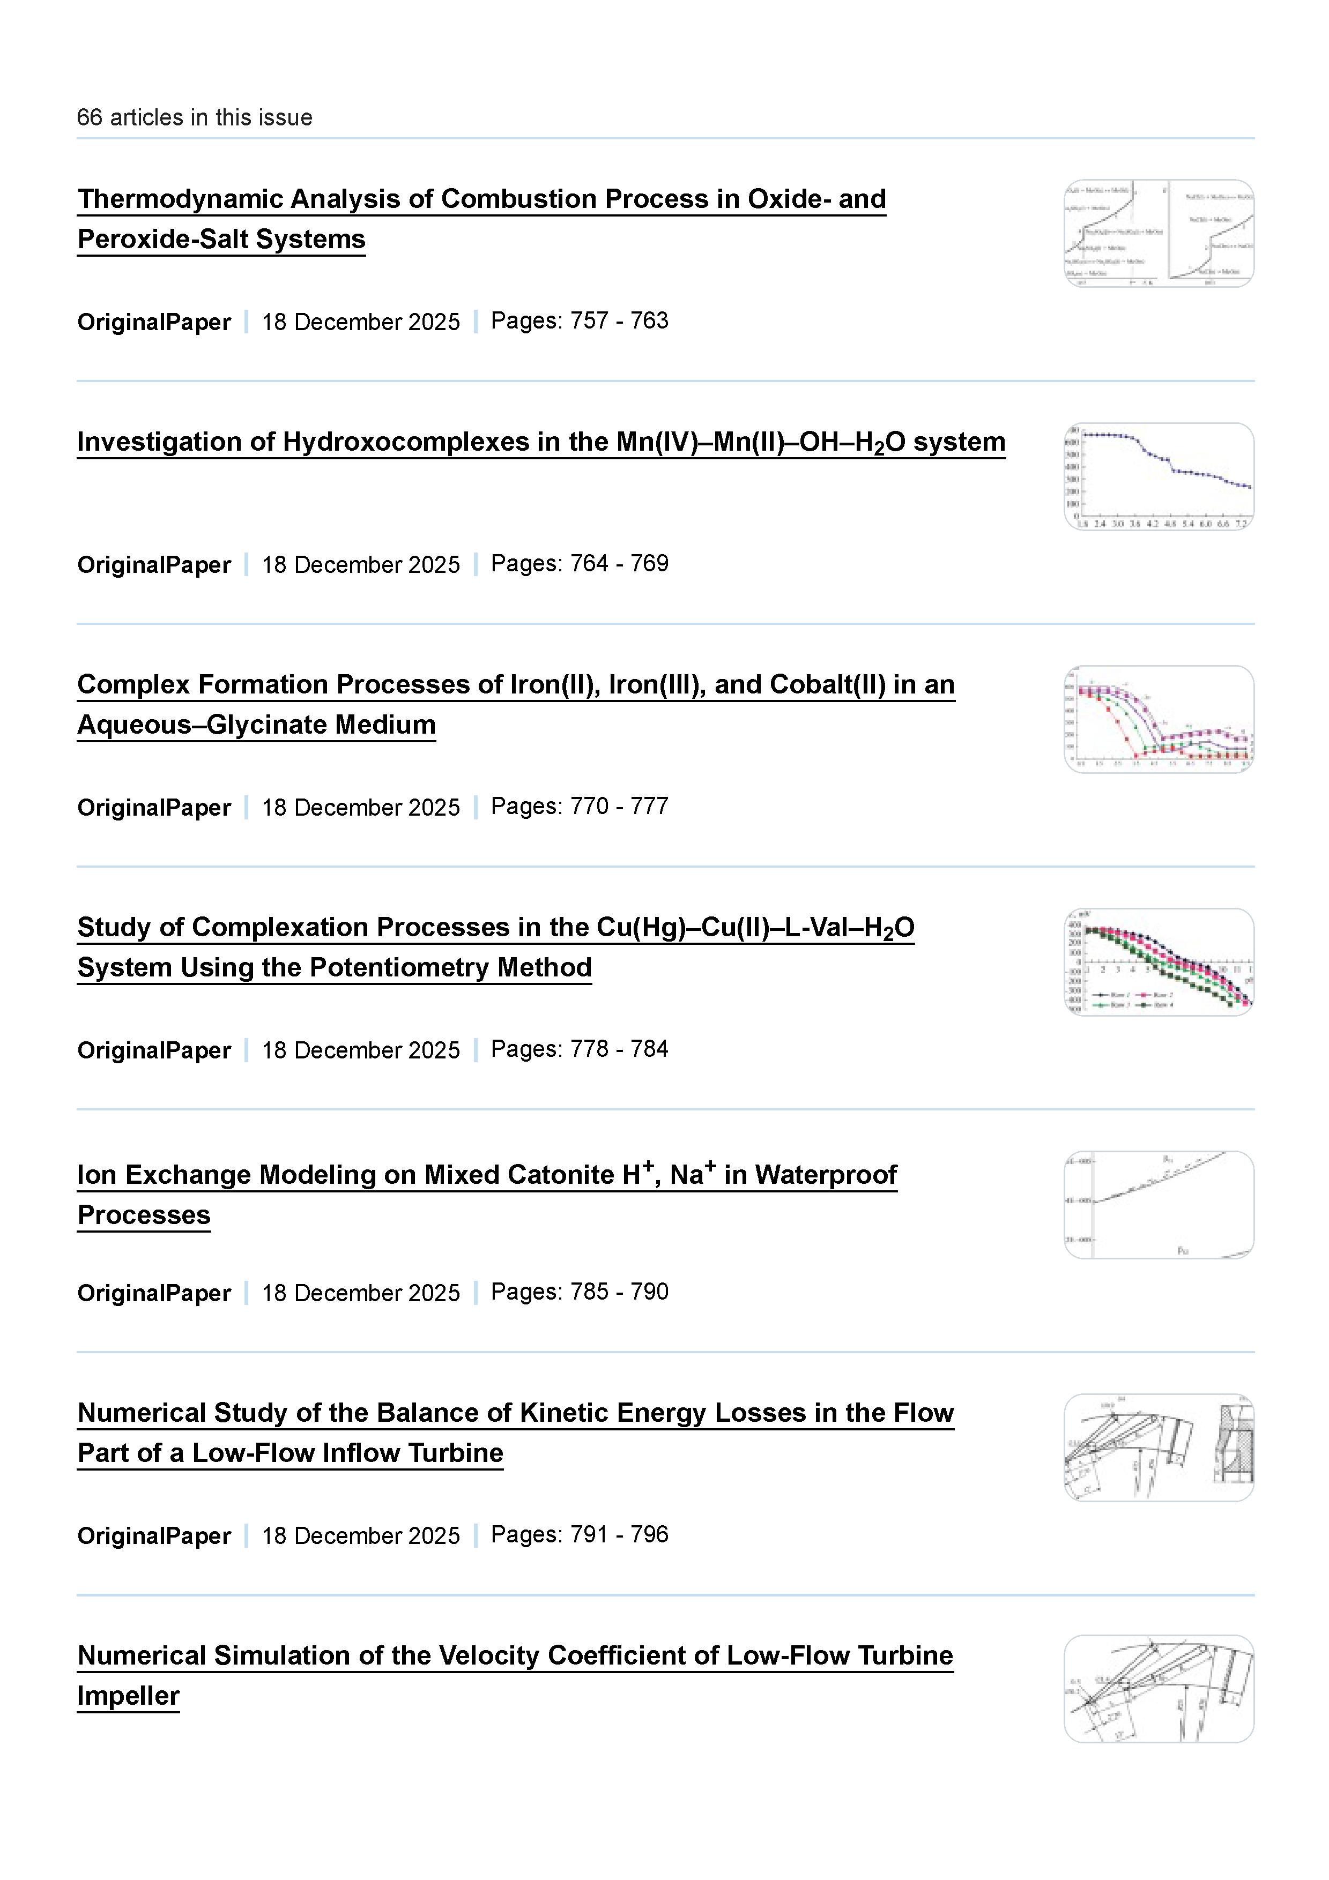Click the Ion Exchange Modeling figure thumbnail
1329x1880 pixels.
tap(1159, 1205)
